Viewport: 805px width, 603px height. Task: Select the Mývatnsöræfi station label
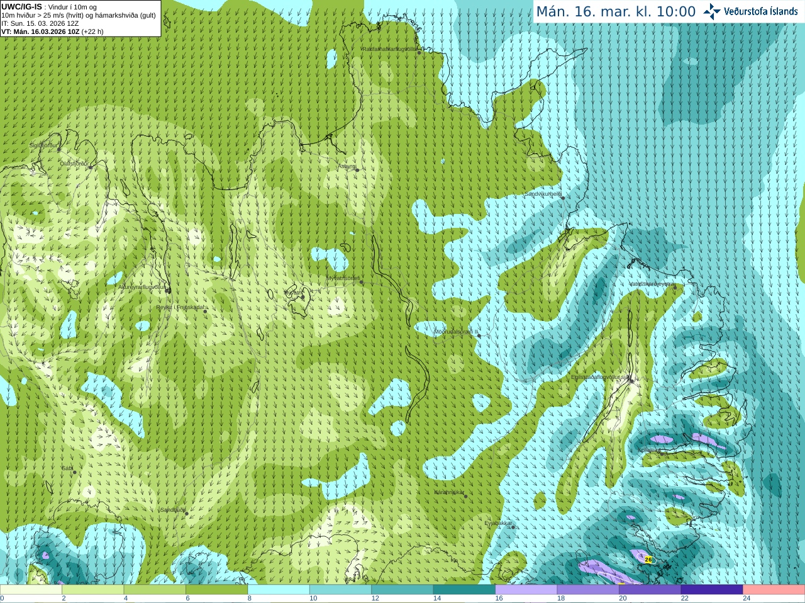343,278
